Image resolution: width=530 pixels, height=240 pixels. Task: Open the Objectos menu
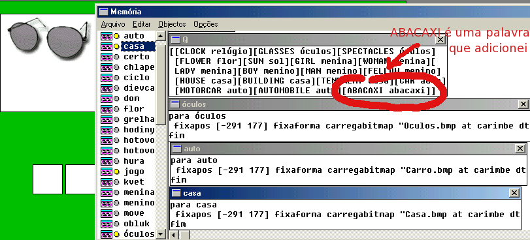point(172,24)
